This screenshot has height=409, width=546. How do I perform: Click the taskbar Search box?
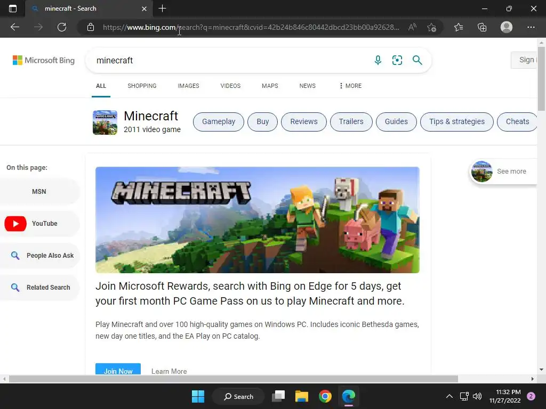click(238, 396)
